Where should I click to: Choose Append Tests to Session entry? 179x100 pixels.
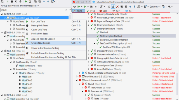click(55, 39)
